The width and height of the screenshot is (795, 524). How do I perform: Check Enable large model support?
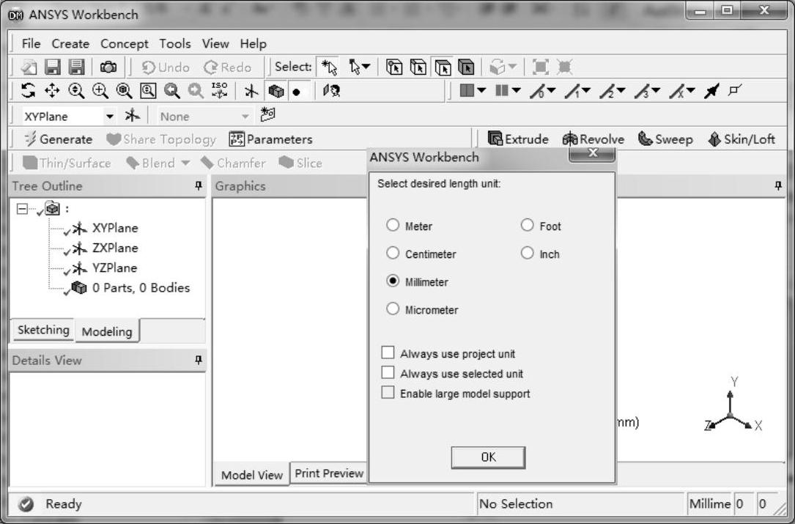click(388, 394)
